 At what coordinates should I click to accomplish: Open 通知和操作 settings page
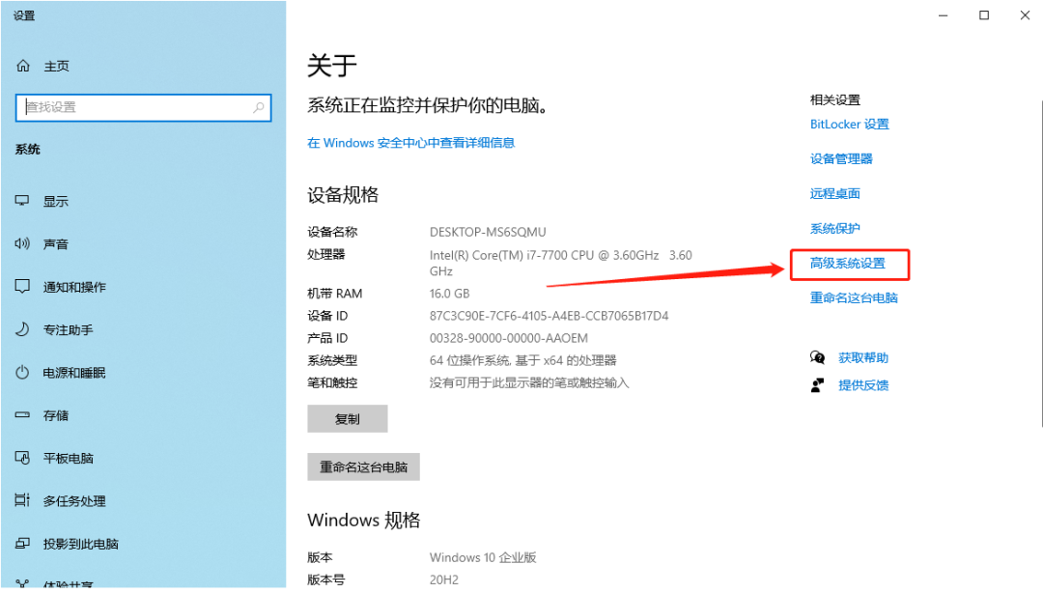coord(74,288)
